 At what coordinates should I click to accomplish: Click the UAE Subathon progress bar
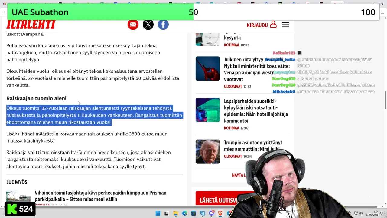193,12
